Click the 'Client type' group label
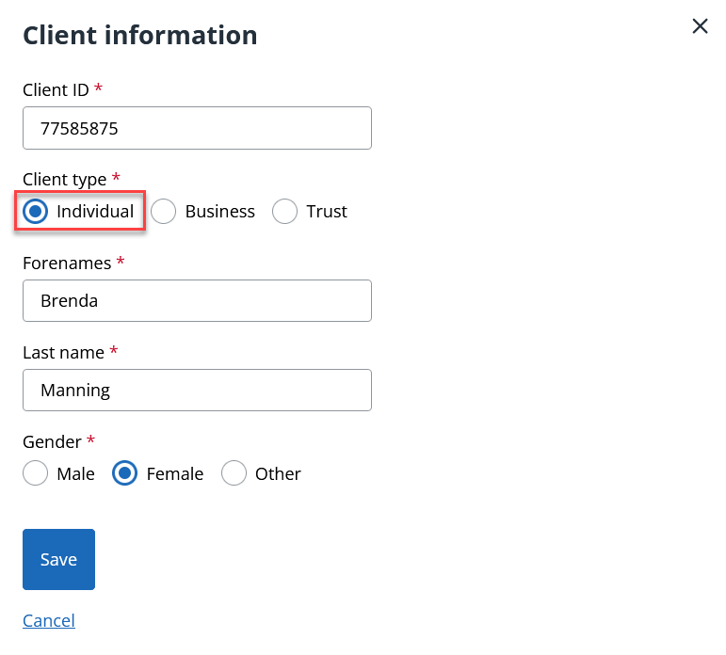The width and height of the screenshot is (726, 655). (x=64, y=179)
